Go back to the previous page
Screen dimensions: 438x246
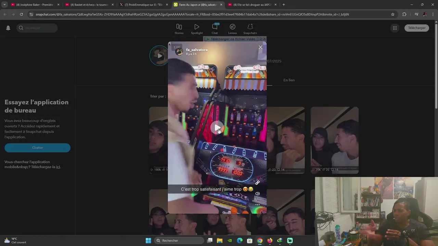[5, 14]
